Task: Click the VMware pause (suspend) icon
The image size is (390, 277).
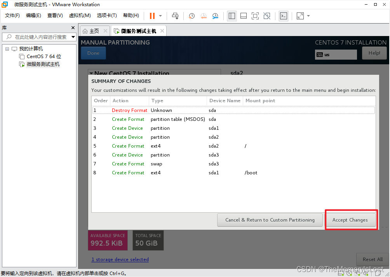Action: coord(152,16)
